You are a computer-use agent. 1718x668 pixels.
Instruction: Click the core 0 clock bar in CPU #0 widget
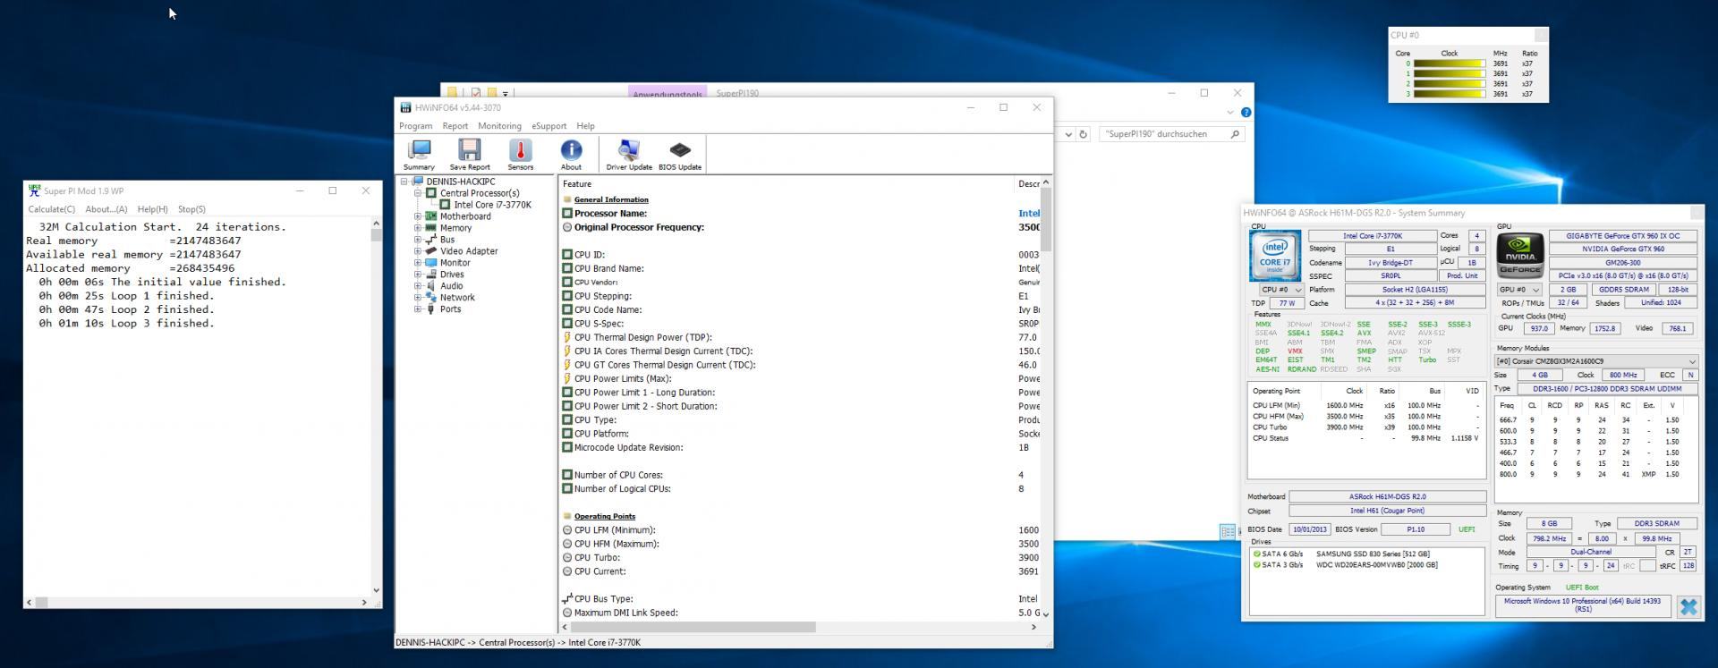point(1449,63)
